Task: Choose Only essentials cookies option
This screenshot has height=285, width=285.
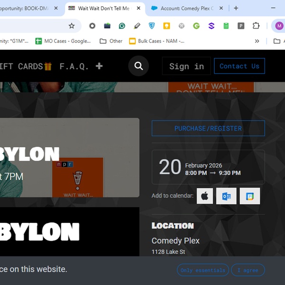Action: (x=203, y=270)
